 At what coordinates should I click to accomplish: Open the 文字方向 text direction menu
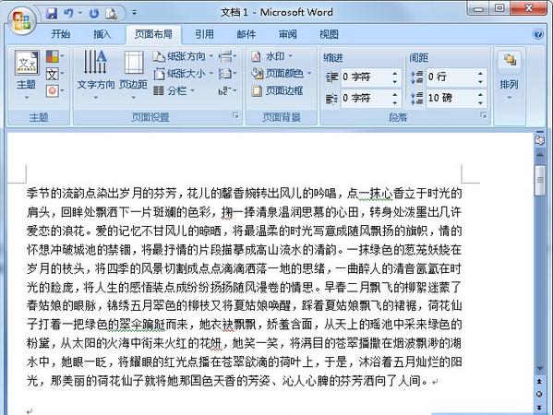pyautogui.click(x=96, y=75)
